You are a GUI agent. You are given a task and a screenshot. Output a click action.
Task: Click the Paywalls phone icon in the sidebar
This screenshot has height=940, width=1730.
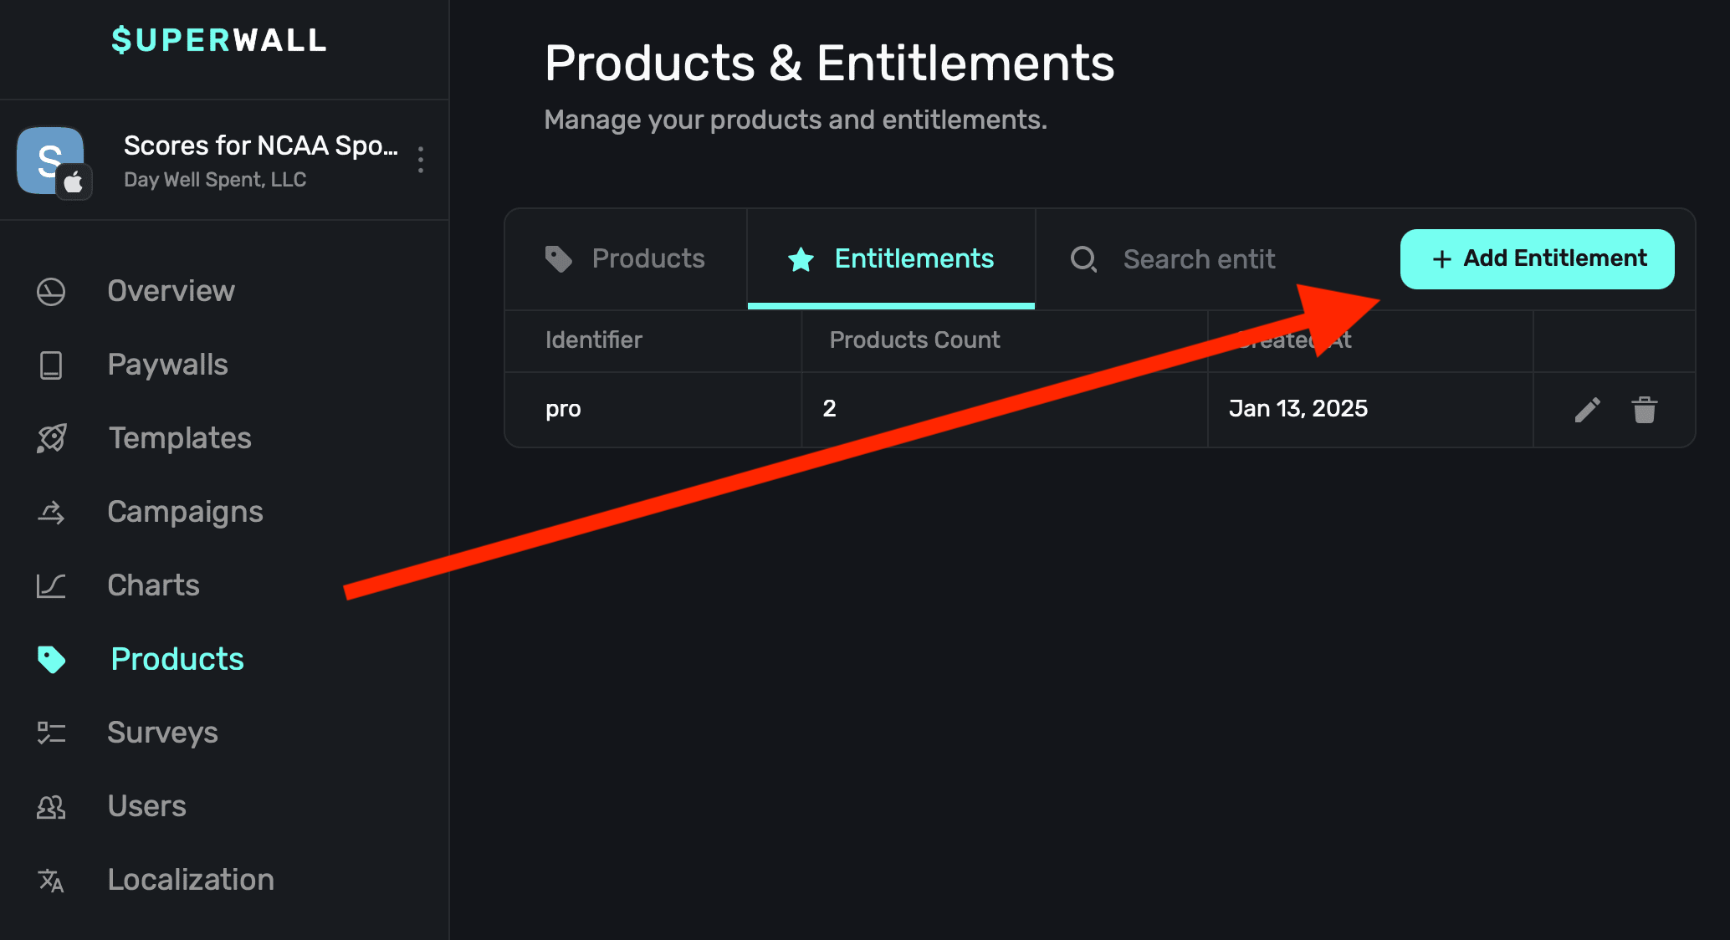click(51, 365)
